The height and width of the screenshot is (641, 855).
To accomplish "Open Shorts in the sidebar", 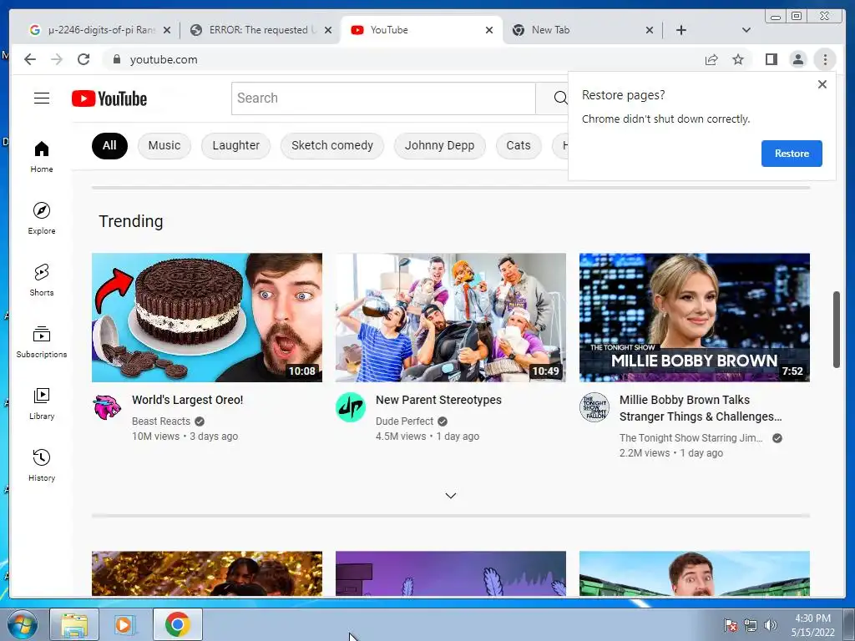I will click(x=42, y=280).
